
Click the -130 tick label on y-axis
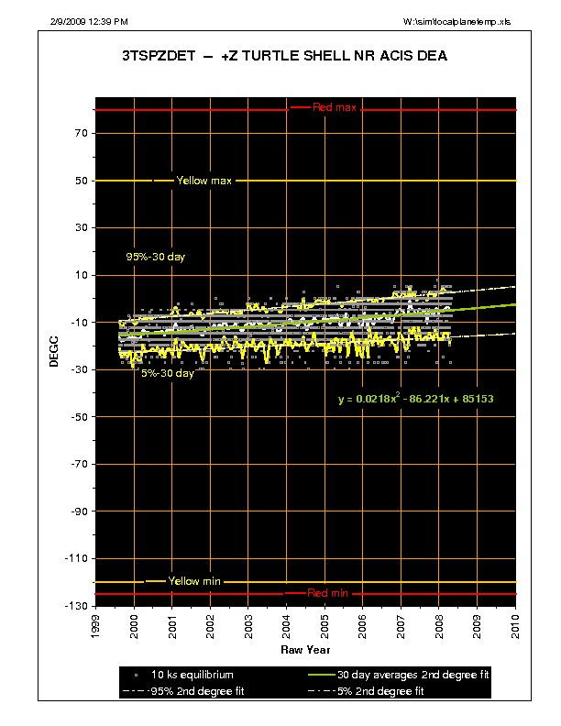(75, 606)
